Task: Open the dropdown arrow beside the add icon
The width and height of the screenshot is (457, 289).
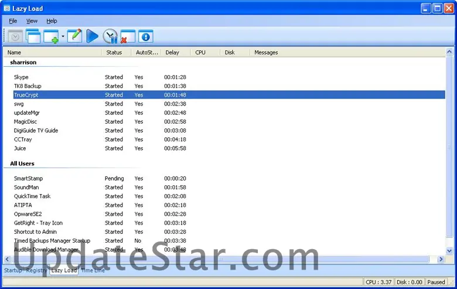Action: tap(63, 36)
